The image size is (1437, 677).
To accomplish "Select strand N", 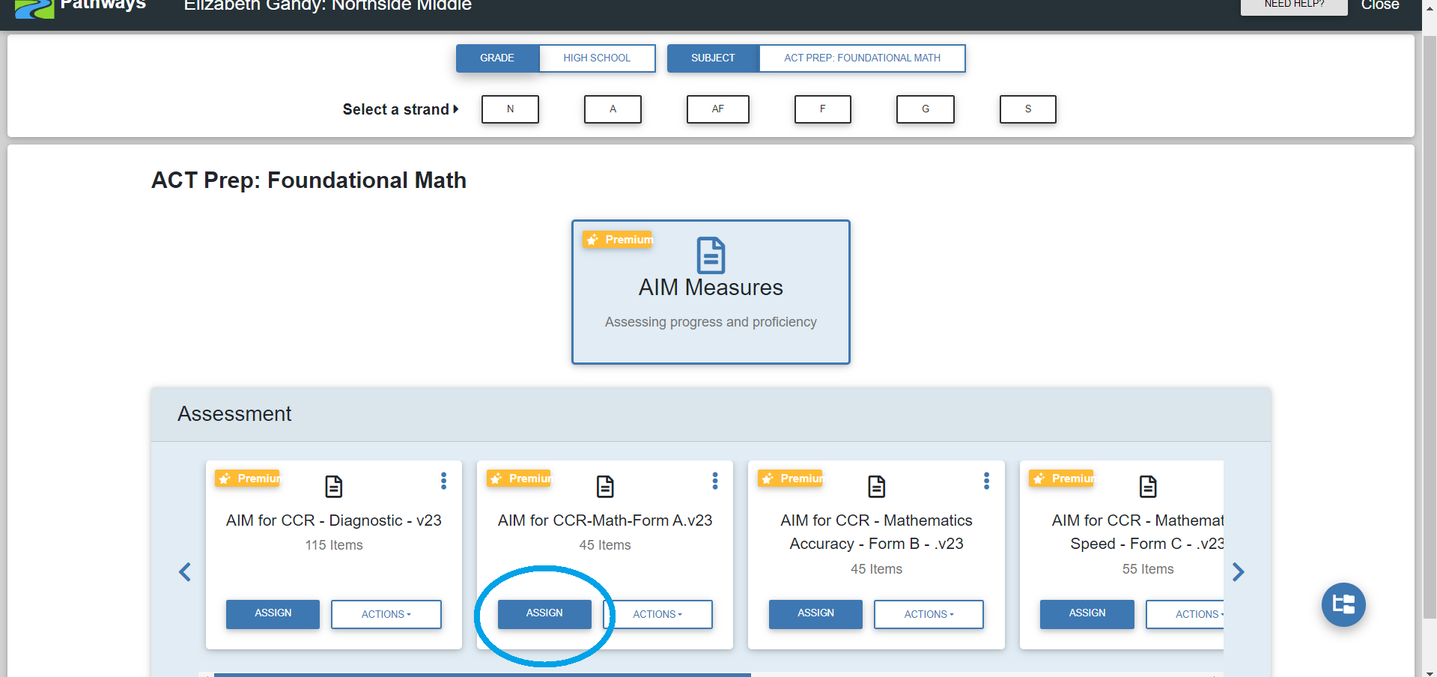I will [510, 109].
